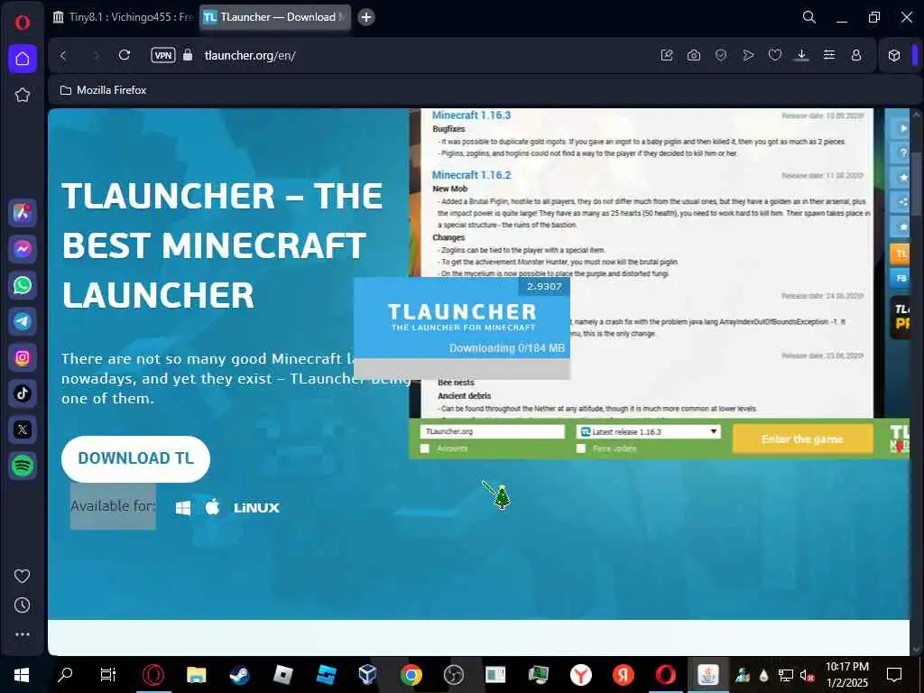Open the Opera menu logo
Screen dimensions: 924x693
click(x=23, y=23)
